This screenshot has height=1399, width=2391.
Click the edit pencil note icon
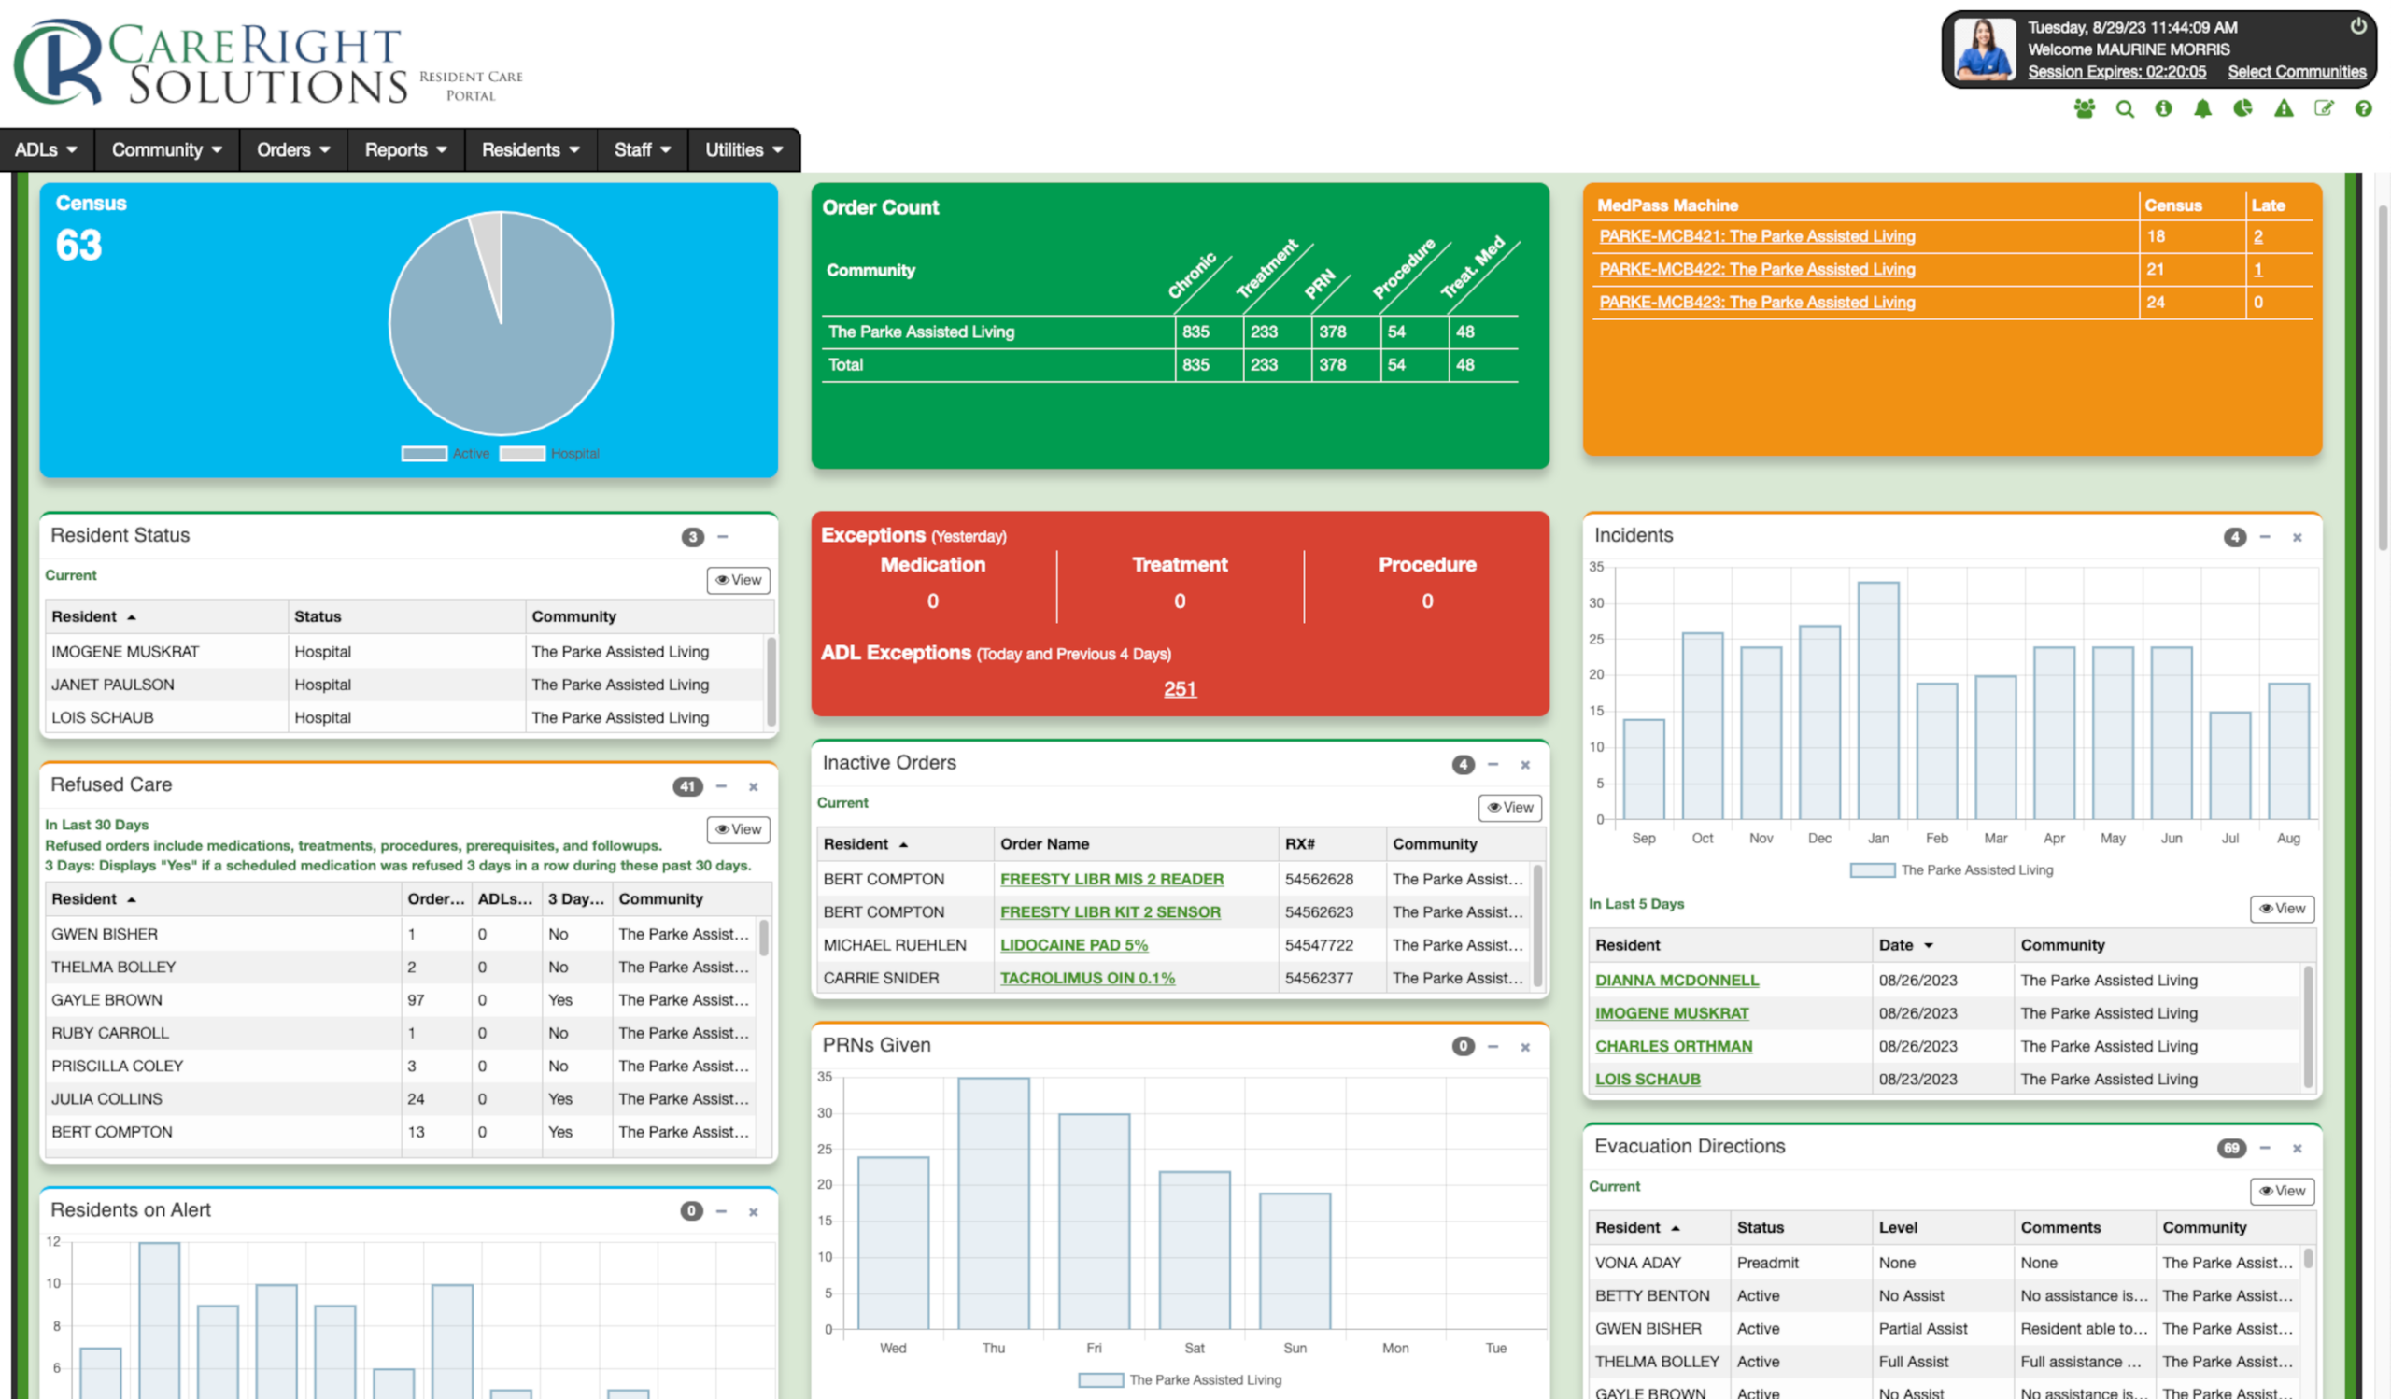pos(2323,109)
